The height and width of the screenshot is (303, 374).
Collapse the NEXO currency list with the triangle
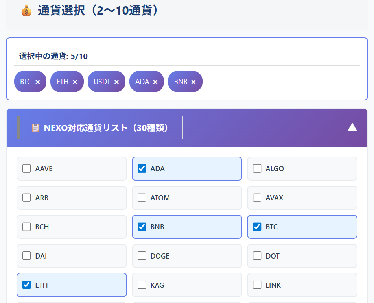(x=352, y=127)
